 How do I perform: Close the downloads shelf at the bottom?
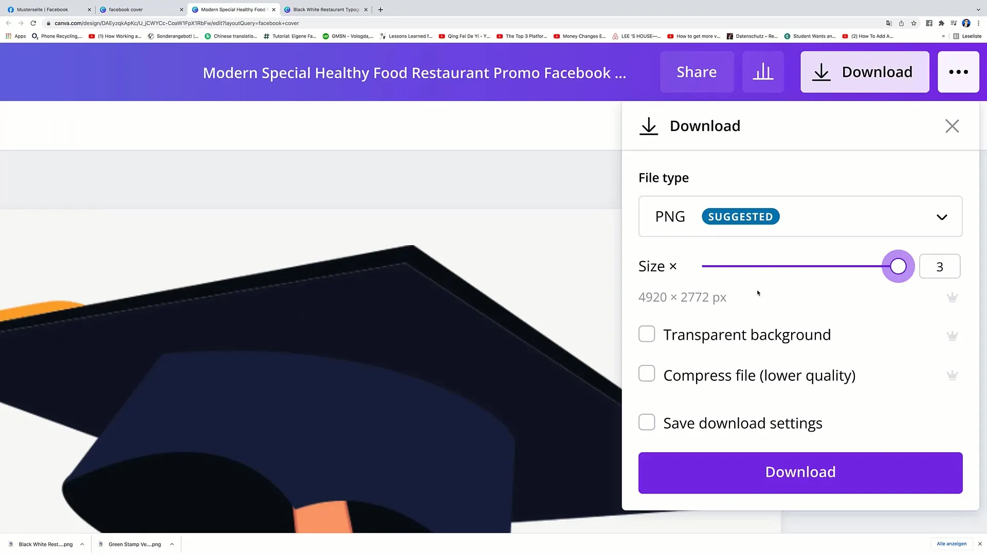pyautogui.click(x=980, y=544)
